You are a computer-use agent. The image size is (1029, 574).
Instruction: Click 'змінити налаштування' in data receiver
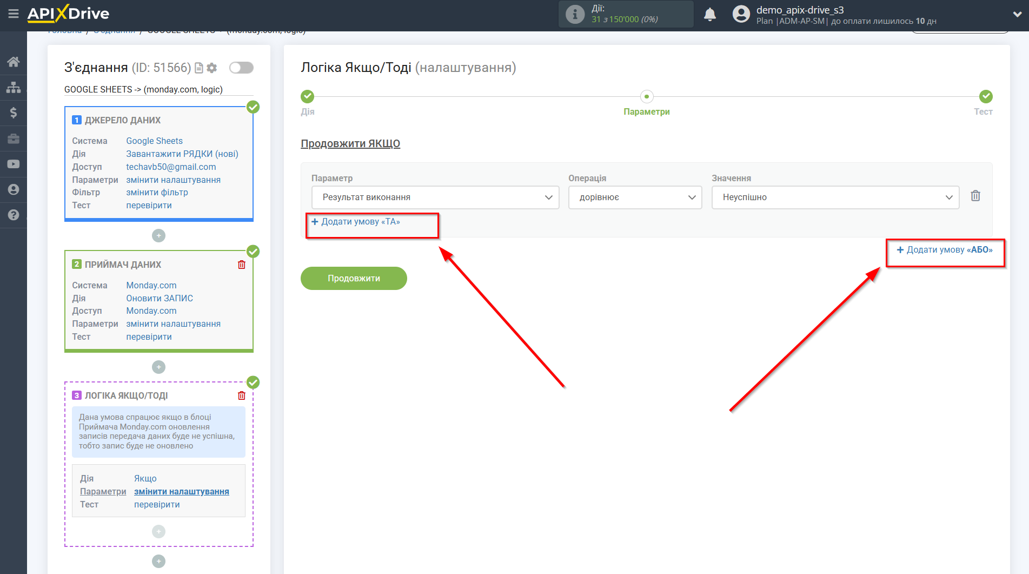point(174,324)
